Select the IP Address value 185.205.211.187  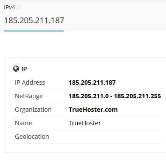point(92,82)
